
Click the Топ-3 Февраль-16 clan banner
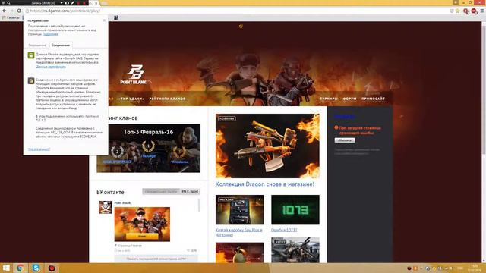(x=149, y=149)
